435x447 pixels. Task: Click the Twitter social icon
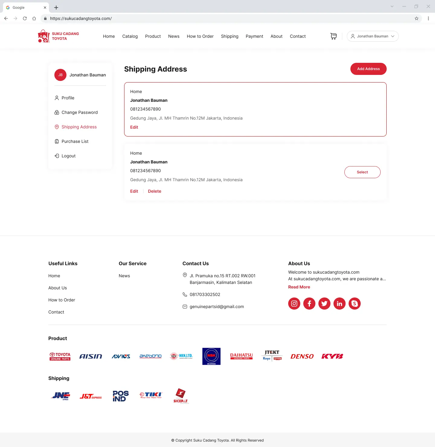click(324, 304)
